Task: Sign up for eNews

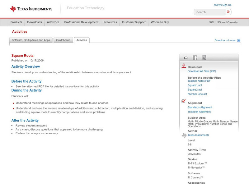Action: pyautogui.click(x=222, y=5)
